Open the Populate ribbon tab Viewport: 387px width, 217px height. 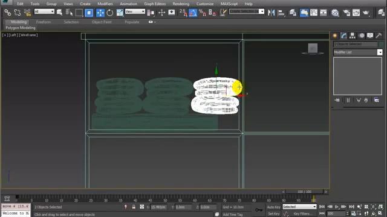(x=132, y=22)
